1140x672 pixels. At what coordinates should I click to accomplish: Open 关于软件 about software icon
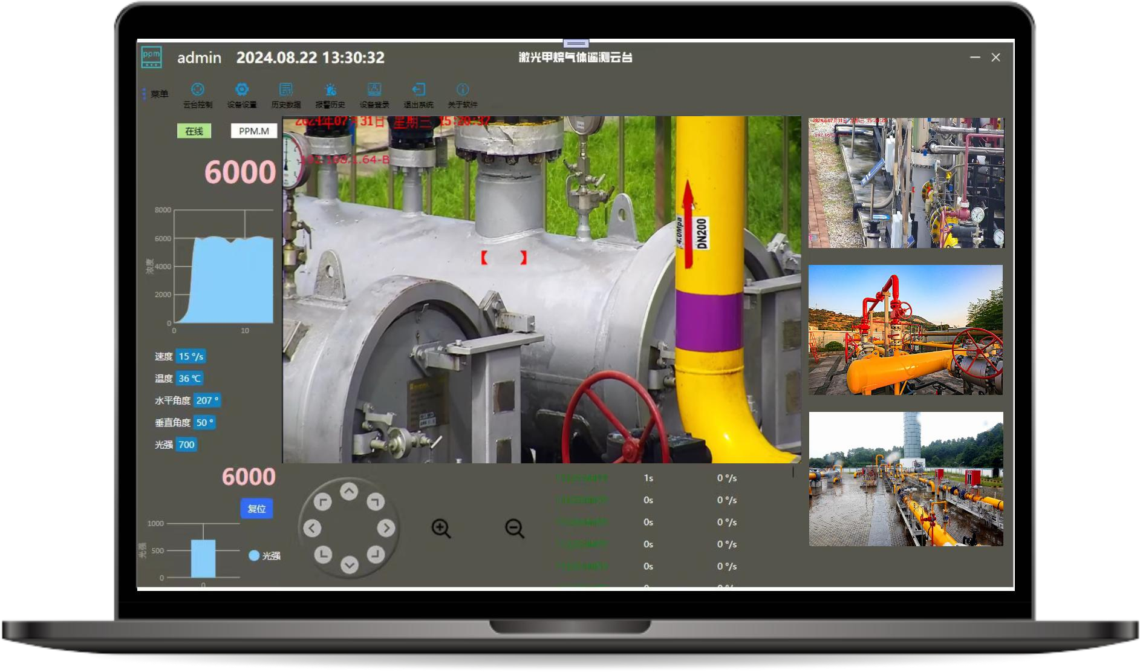[x=463, y=90]
